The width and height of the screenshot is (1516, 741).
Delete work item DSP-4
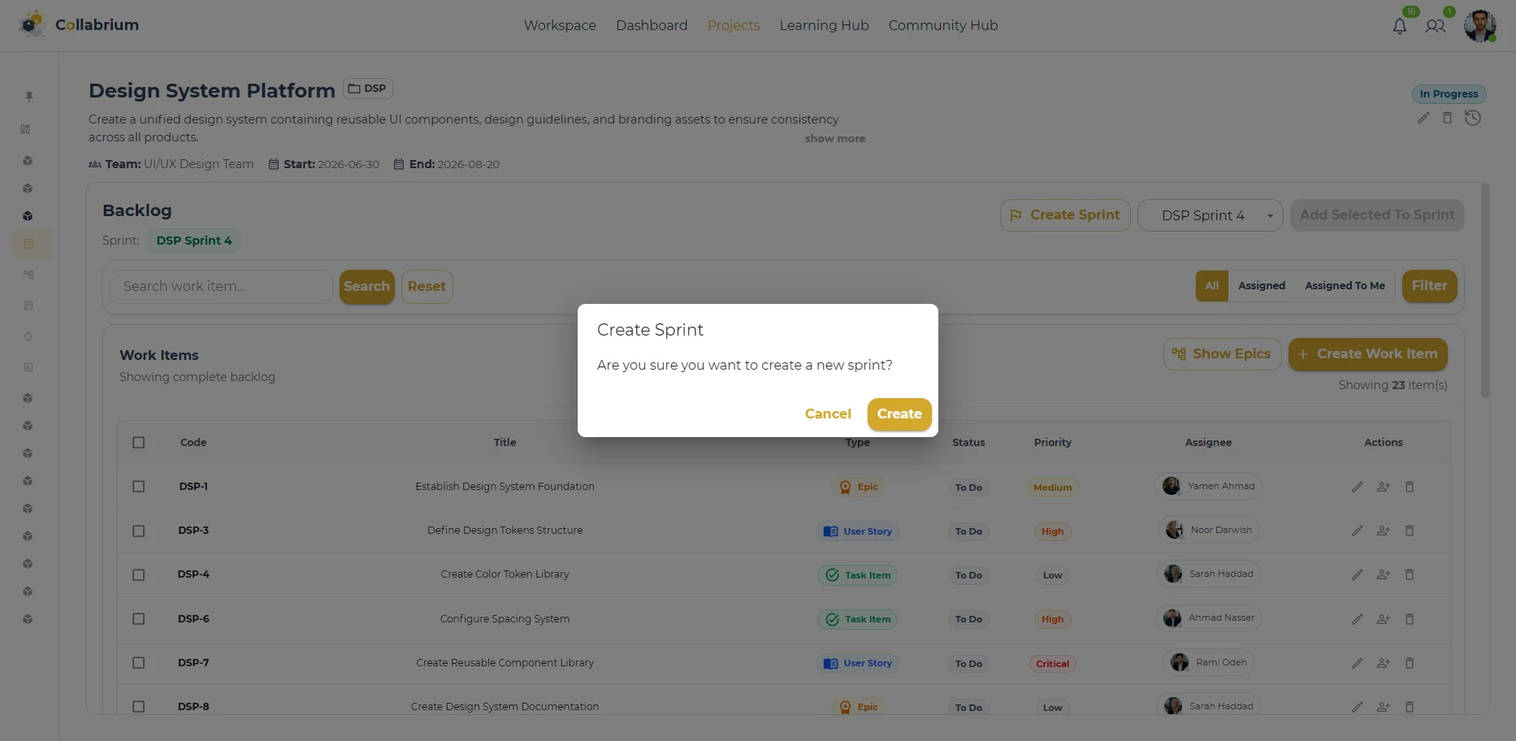1410,574
